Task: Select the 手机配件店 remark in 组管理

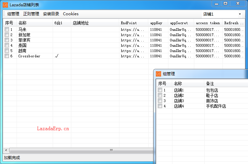Action: pos(216,106)
